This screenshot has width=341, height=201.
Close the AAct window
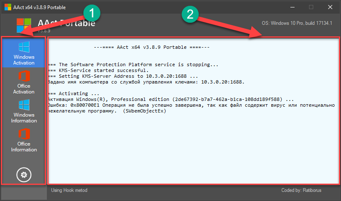(x=330, y=7)
